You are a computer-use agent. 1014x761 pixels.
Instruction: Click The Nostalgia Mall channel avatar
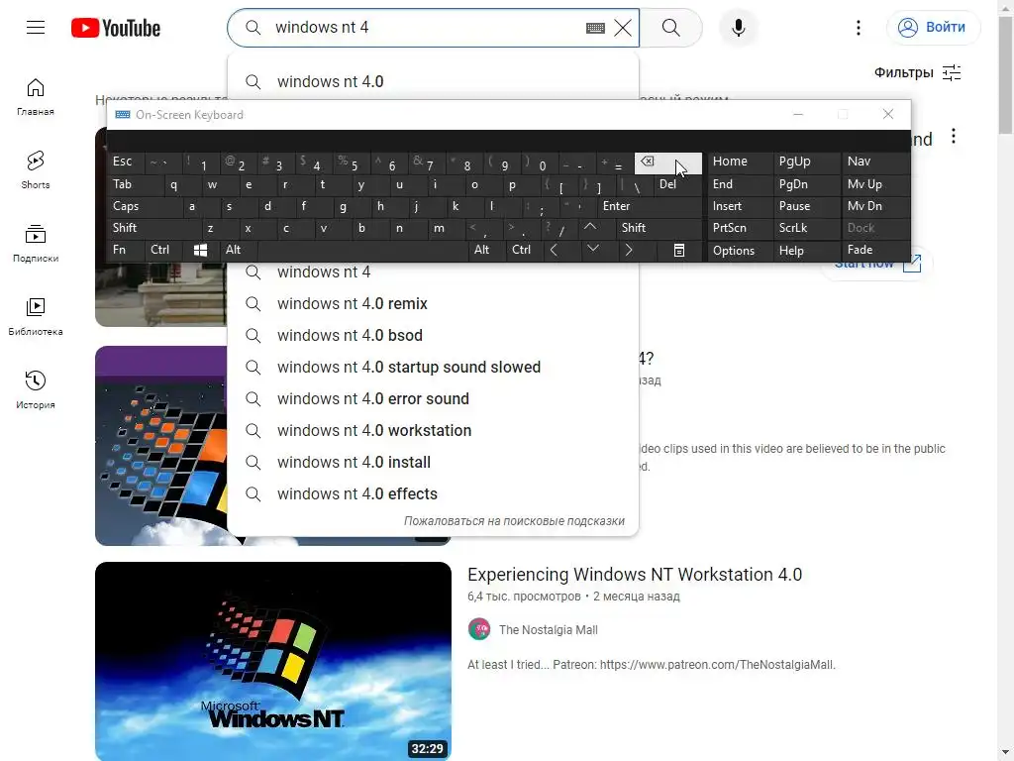pyautogui.click(x=479, y=629)
